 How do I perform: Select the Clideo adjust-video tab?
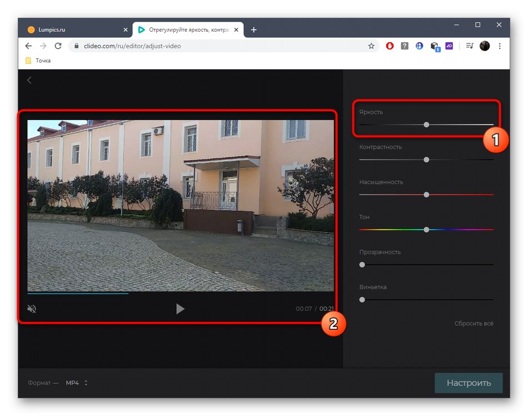[x=188, y=30]
